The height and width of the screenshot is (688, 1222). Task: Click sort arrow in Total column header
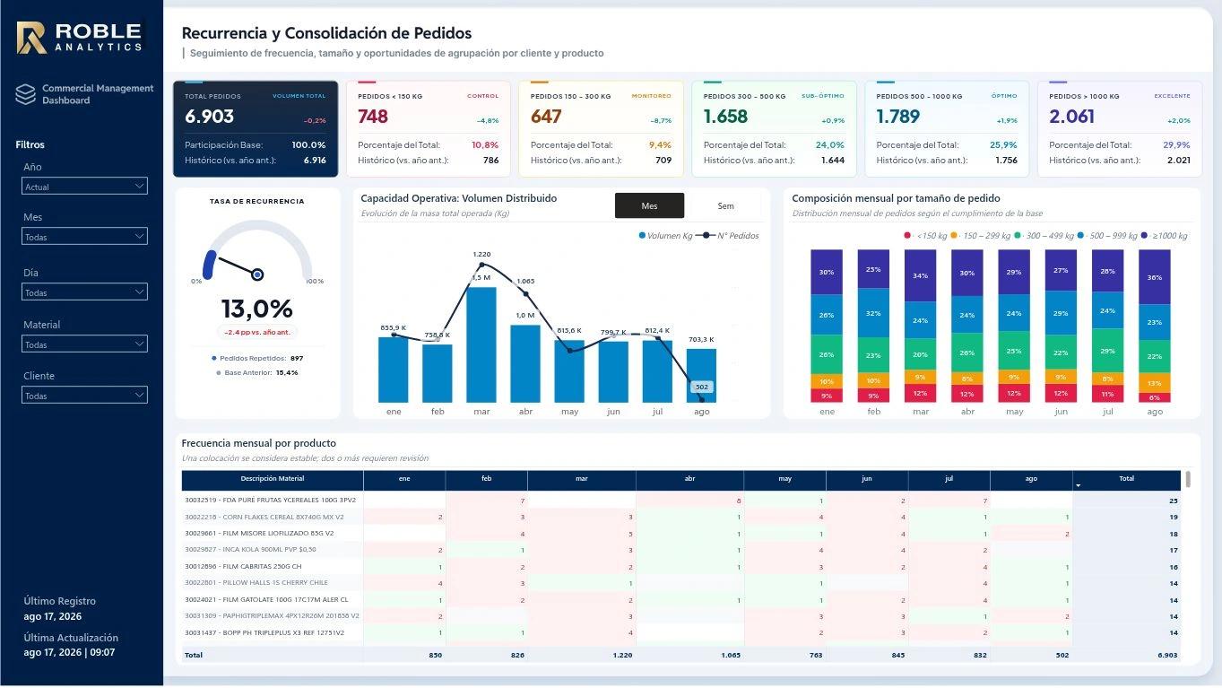(1079, 485)
